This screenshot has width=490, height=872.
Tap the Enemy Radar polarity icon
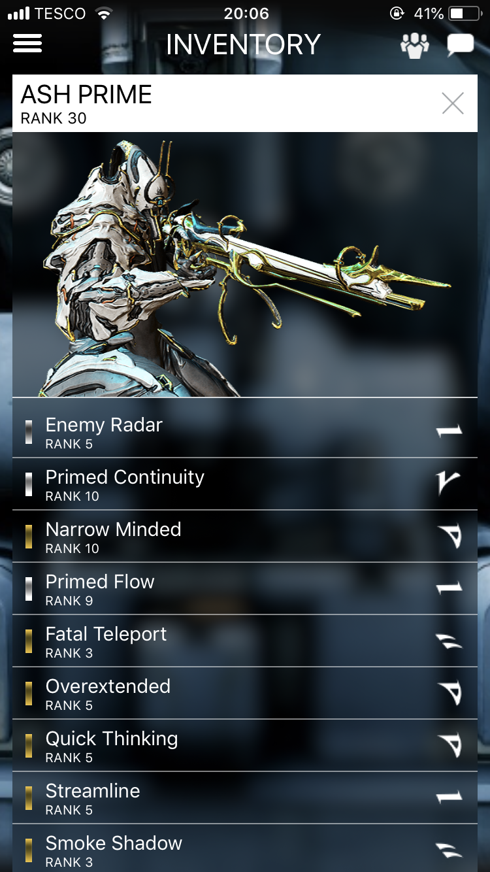[x=449, y=431]
